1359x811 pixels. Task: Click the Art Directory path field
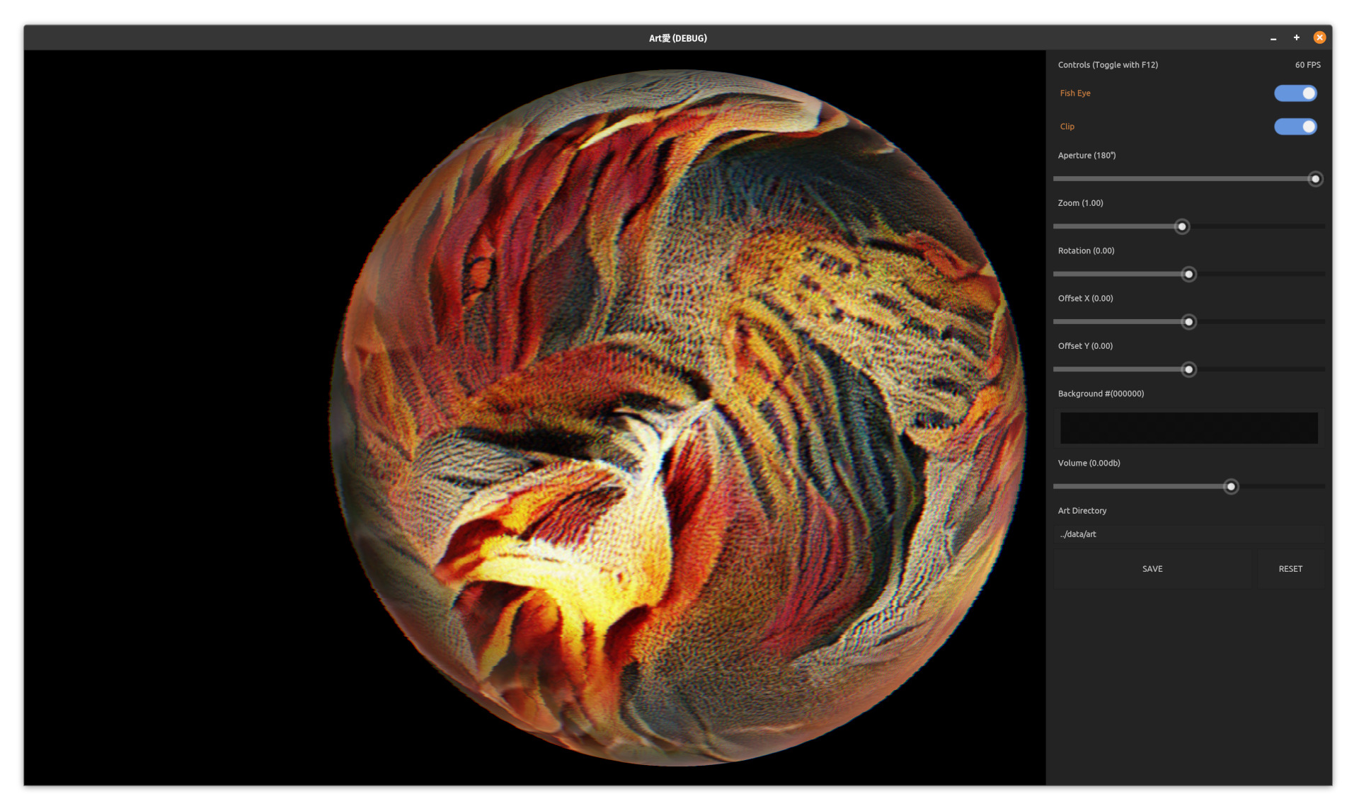pos(1188,534)
